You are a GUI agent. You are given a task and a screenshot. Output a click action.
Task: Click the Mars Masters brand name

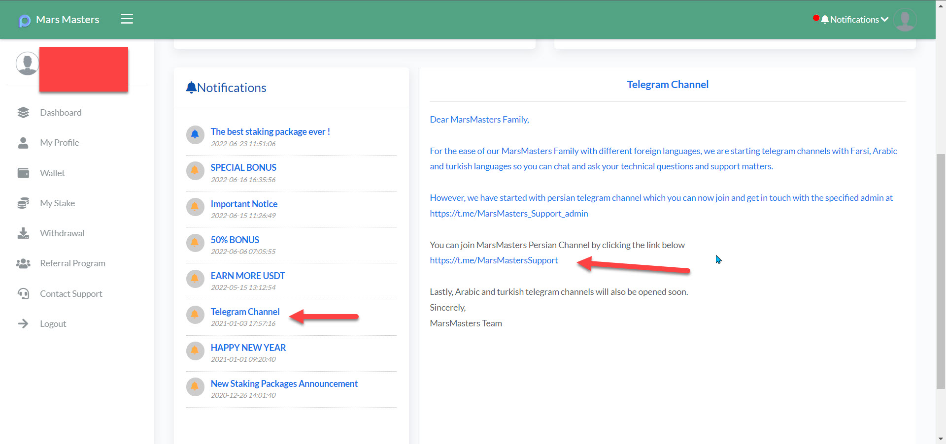pyautogui.click(x=68, y=20)
